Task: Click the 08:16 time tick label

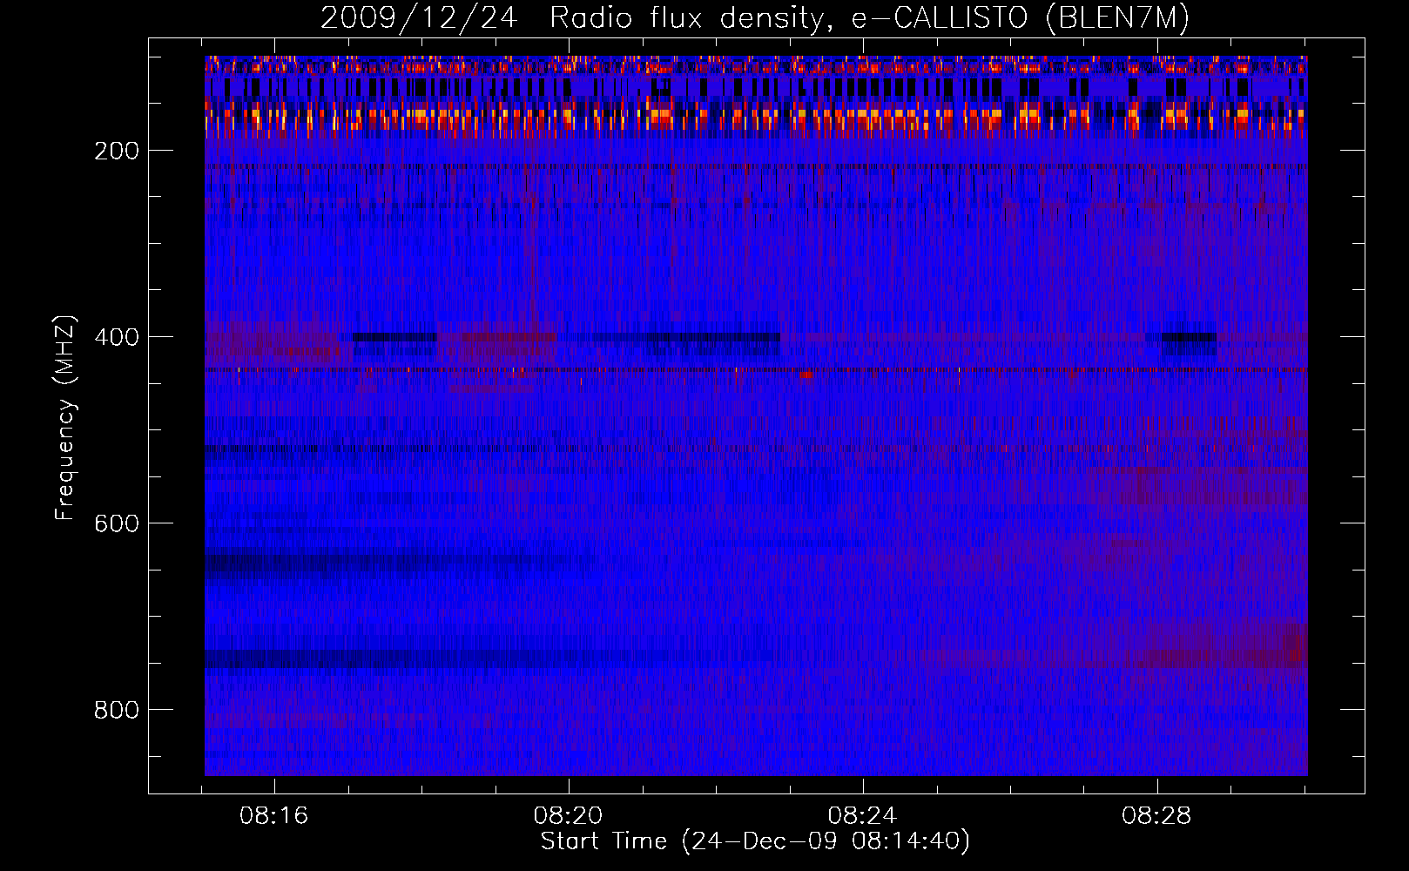Action: 274,816
